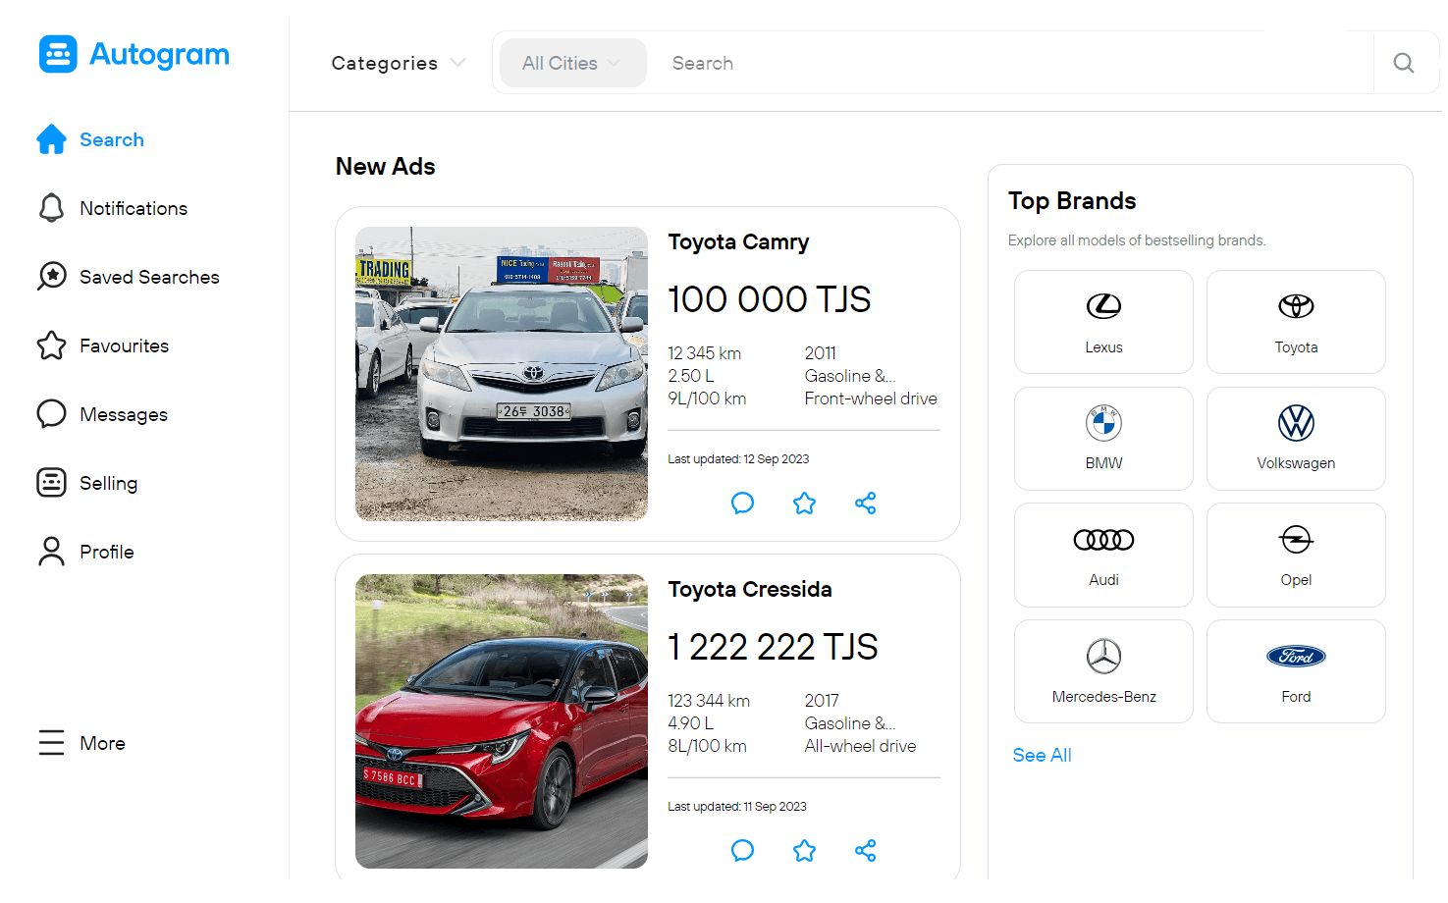Expand the Categories dropdown
Image resolution: width=1448 pixels, height=903 pixels.
(398, 63)
